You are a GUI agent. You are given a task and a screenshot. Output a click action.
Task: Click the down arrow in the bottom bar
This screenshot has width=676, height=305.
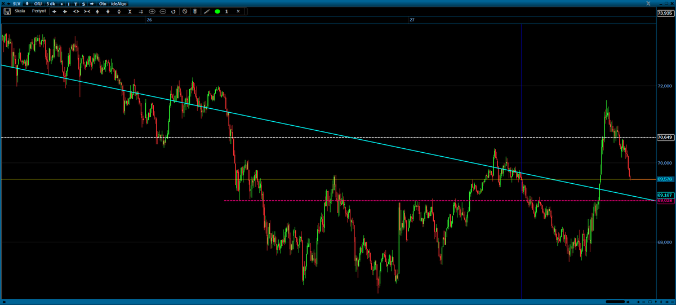point(661,302)
